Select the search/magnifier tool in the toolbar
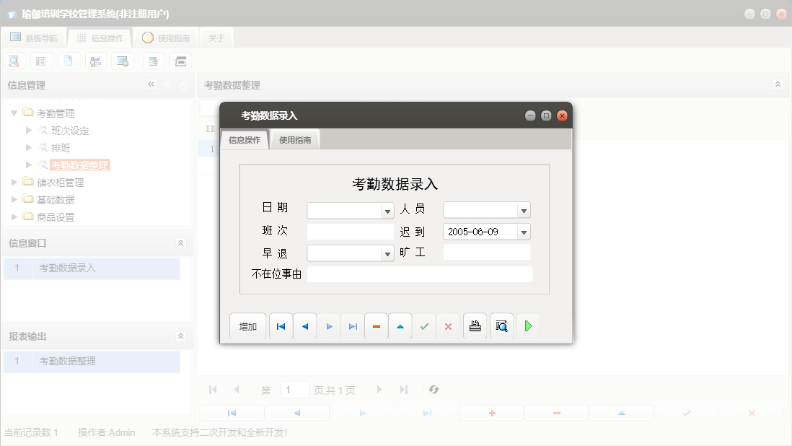792x446 pixels. pos(14,61)
